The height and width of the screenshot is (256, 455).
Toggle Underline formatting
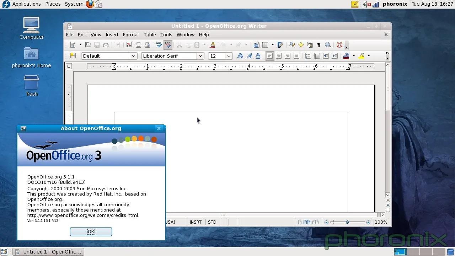click(x=258, y=56)
